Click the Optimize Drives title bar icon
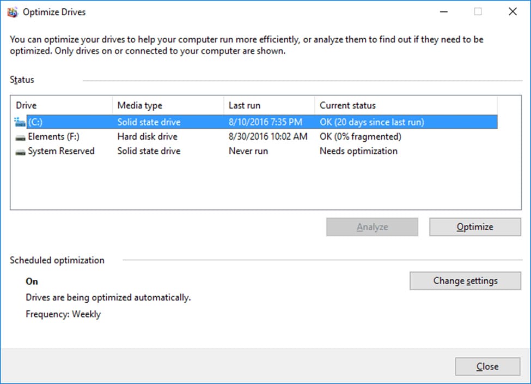This screenshot has height=384, width=531. tap(13, 11)
